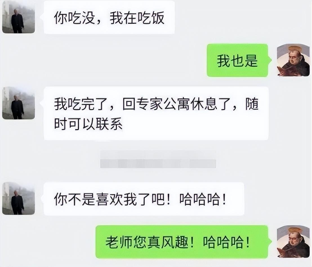Image resolution: width=312 pixels, height=267 pixels.
Task: Click the line 随时可以联系 in the message
Action: pos(88,124)
